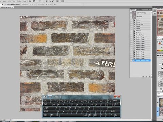Select the Un-Vintage snapshot
The image size is (163, 122).
[x=140, y=17]
